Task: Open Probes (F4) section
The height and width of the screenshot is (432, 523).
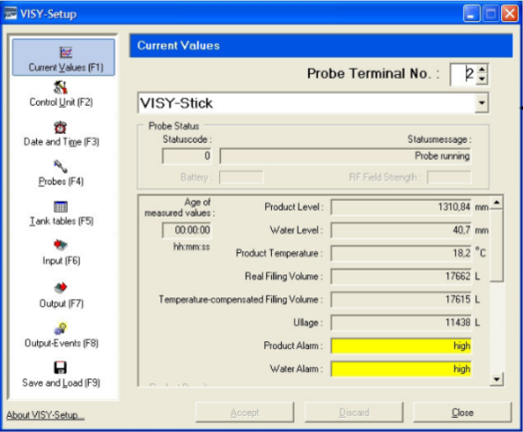Action: pos(61,182)
